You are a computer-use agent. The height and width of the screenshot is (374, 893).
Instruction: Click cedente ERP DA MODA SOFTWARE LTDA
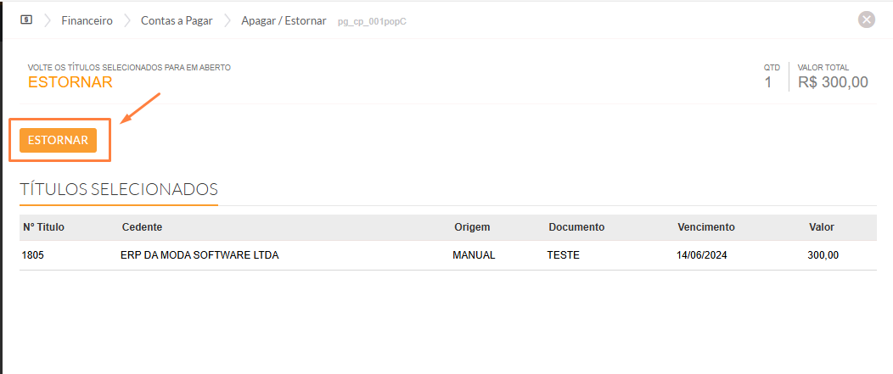point(199,254)
